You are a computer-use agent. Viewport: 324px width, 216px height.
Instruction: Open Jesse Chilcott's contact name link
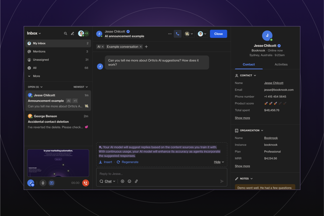pyautogui.click(x=274, y=83)
